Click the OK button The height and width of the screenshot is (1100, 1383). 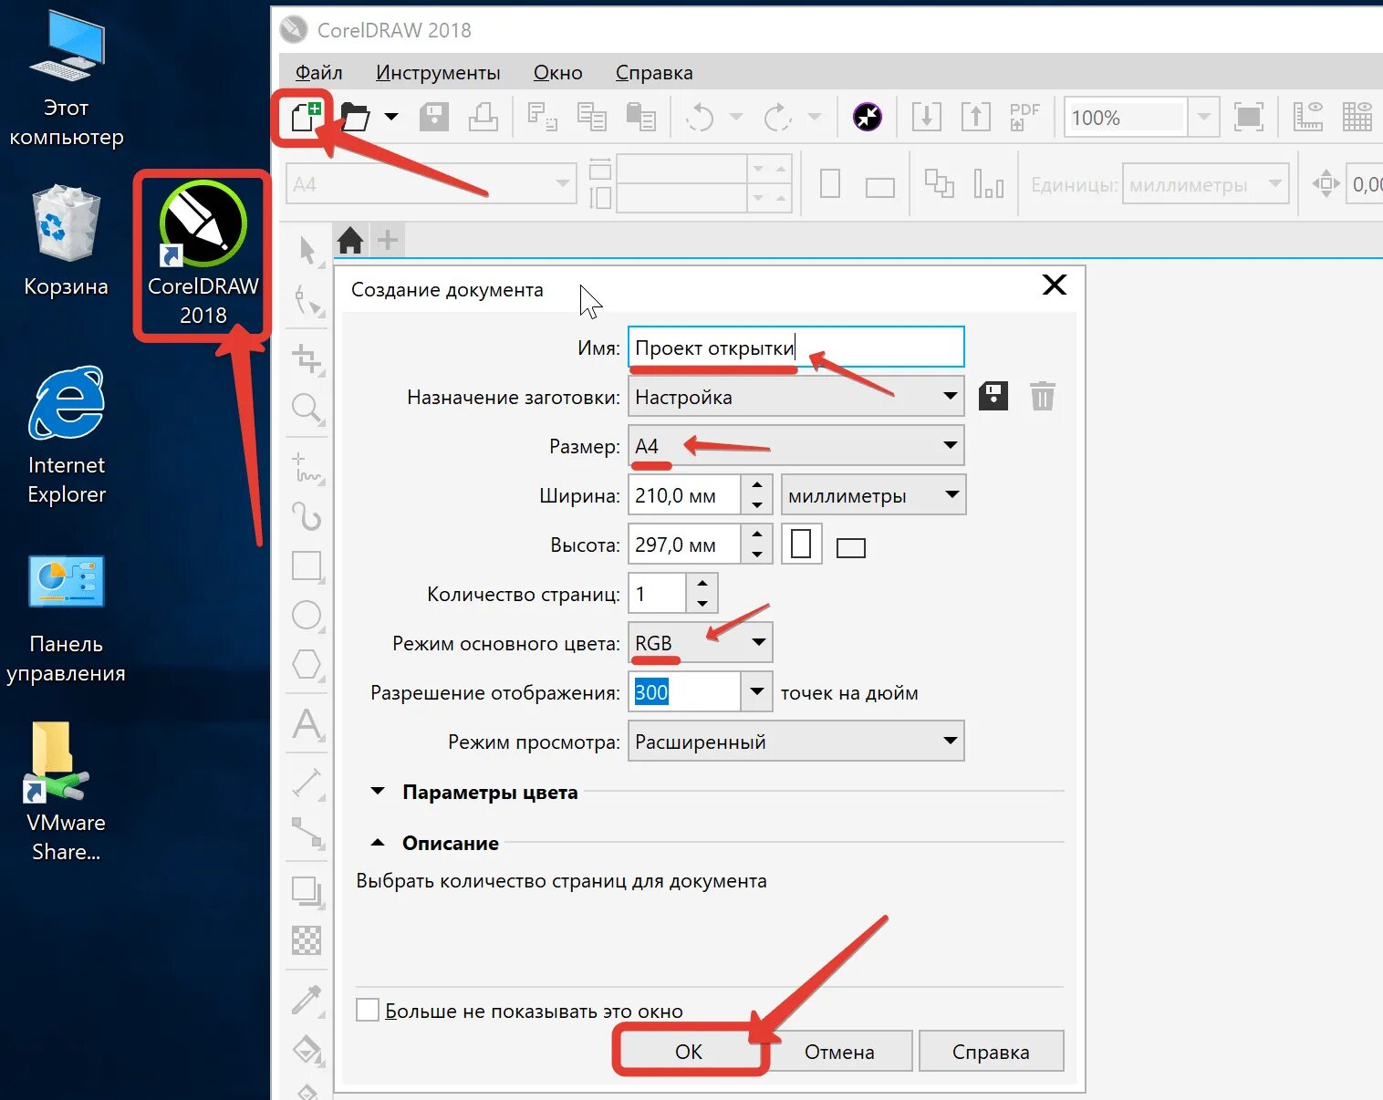click(x=689, y=1051)
